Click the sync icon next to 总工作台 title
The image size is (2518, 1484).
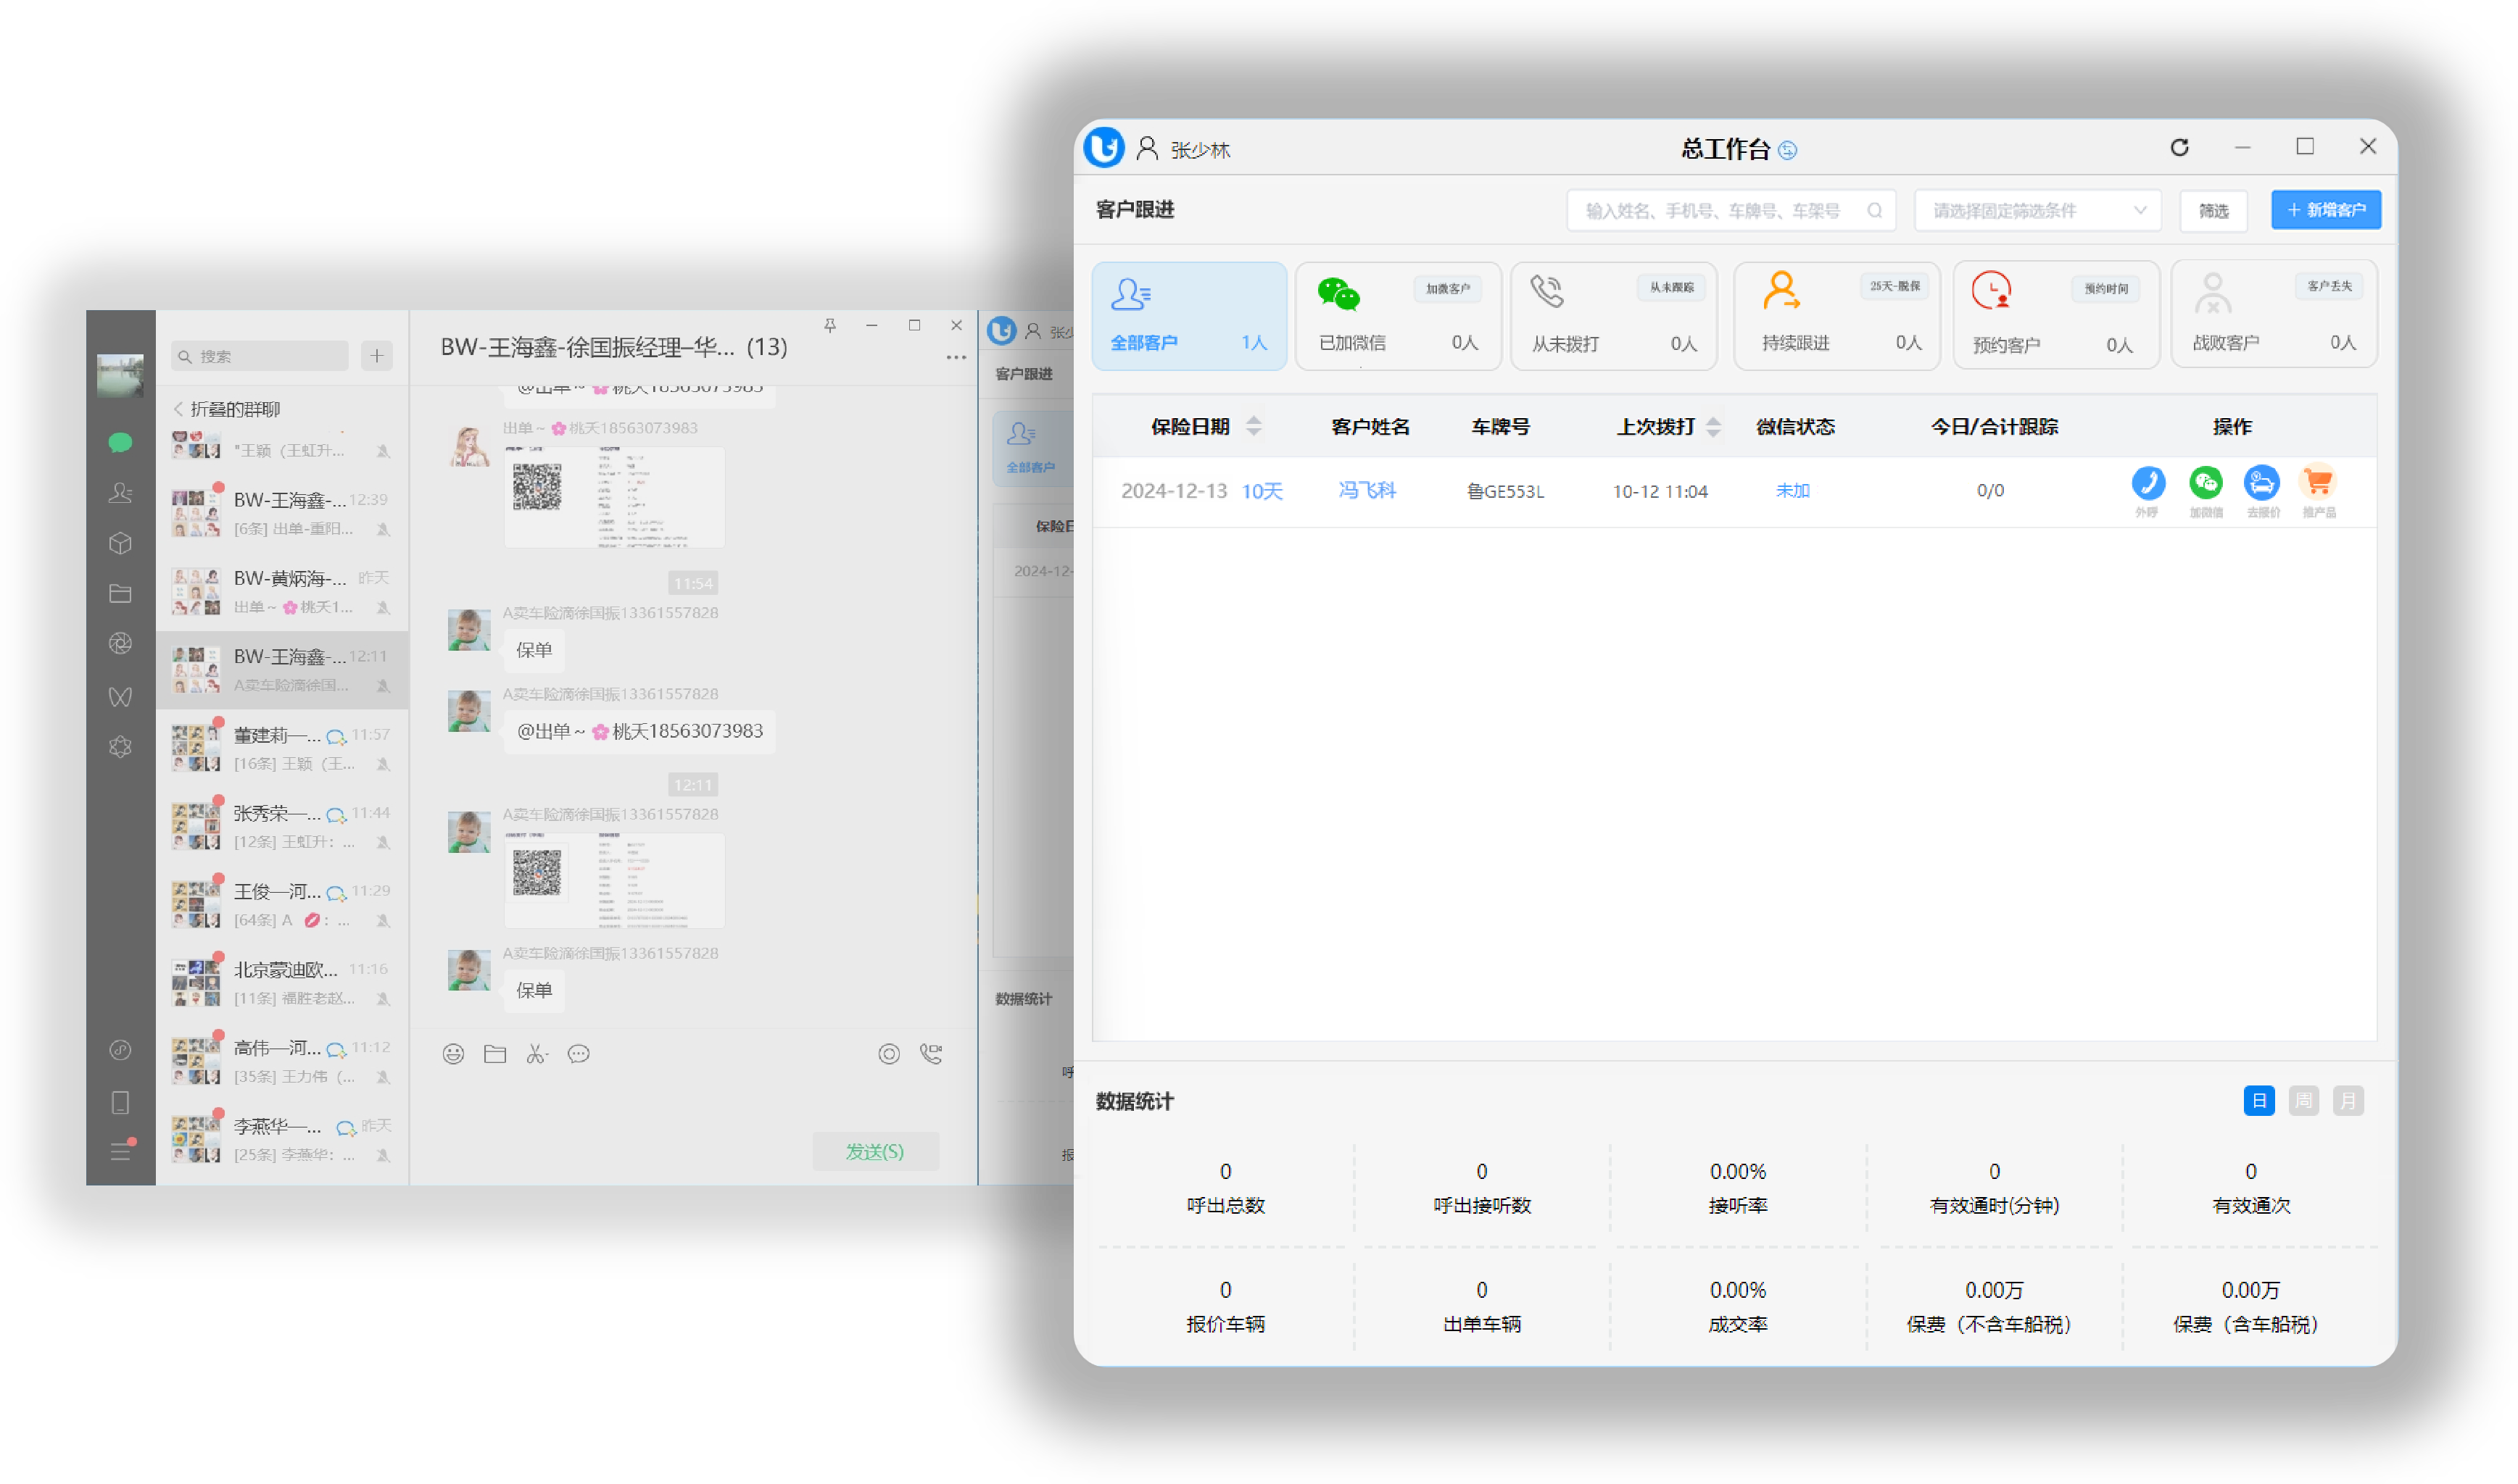click(x=1788, y=151)
